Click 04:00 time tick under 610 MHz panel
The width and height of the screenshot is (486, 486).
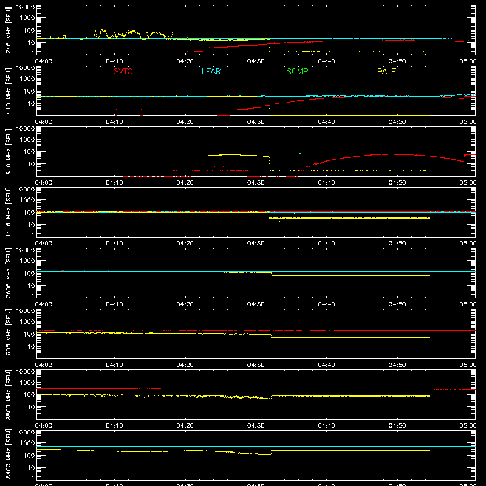pyautogui.click(x=43, y=183)
